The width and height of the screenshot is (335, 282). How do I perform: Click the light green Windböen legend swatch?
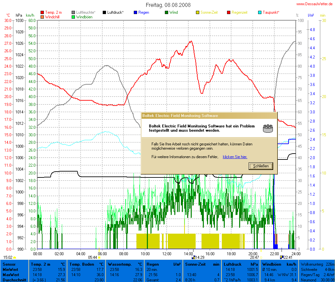pyautogui.click(x=73, y=17)
